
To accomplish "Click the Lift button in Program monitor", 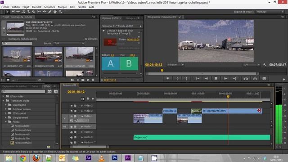I will [x=246, y=78].
